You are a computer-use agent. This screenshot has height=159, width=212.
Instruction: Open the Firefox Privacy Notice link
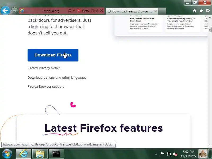pyautogui.click(x=44, y=68)
